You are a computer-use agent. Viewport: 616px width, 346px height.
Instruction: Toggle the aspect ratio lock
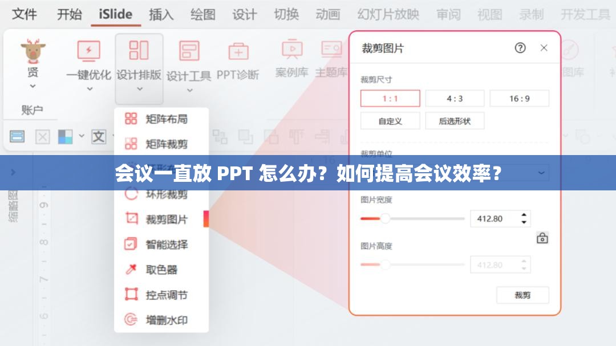coord(542,239)
